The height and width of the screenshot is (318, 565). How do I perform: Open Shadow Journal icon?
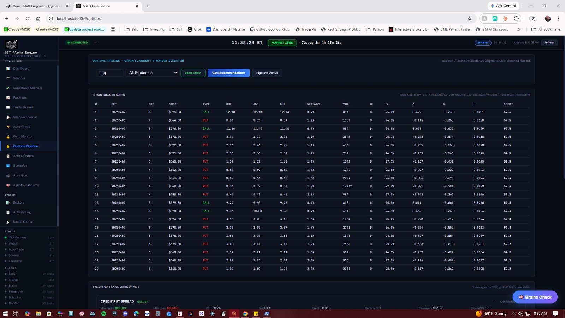[8, 117]
